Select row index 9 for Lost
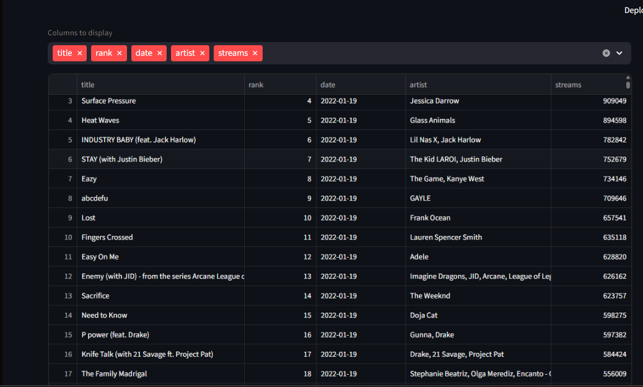643x387 pixels. tap(63, 218)
